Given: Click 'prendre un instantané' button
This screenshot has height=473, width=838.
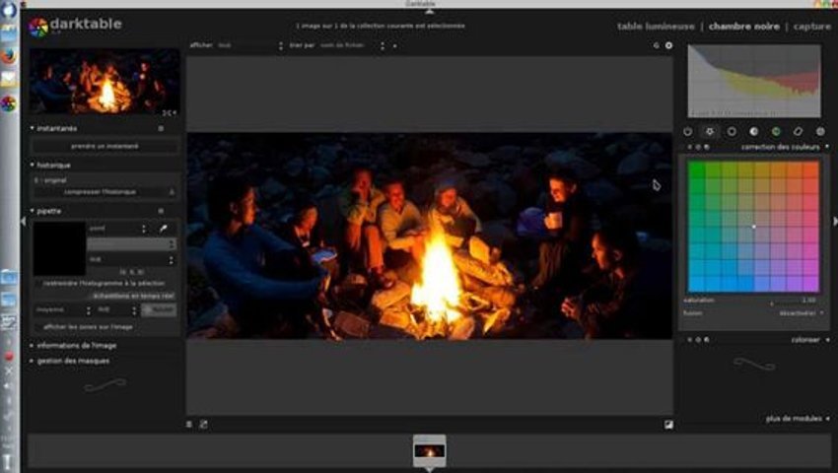Looking at the screenshot, I should coord(105,146).
